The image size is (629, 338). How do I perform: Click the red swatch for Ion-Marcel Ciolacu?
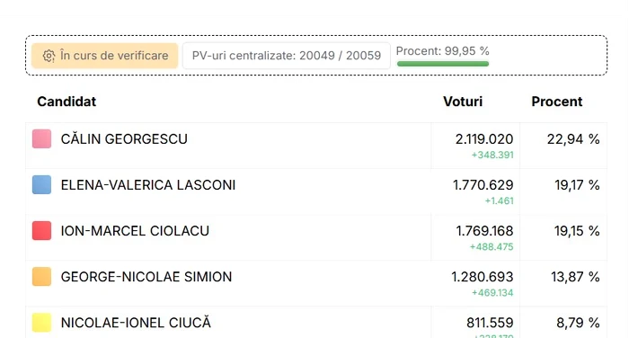41,230
